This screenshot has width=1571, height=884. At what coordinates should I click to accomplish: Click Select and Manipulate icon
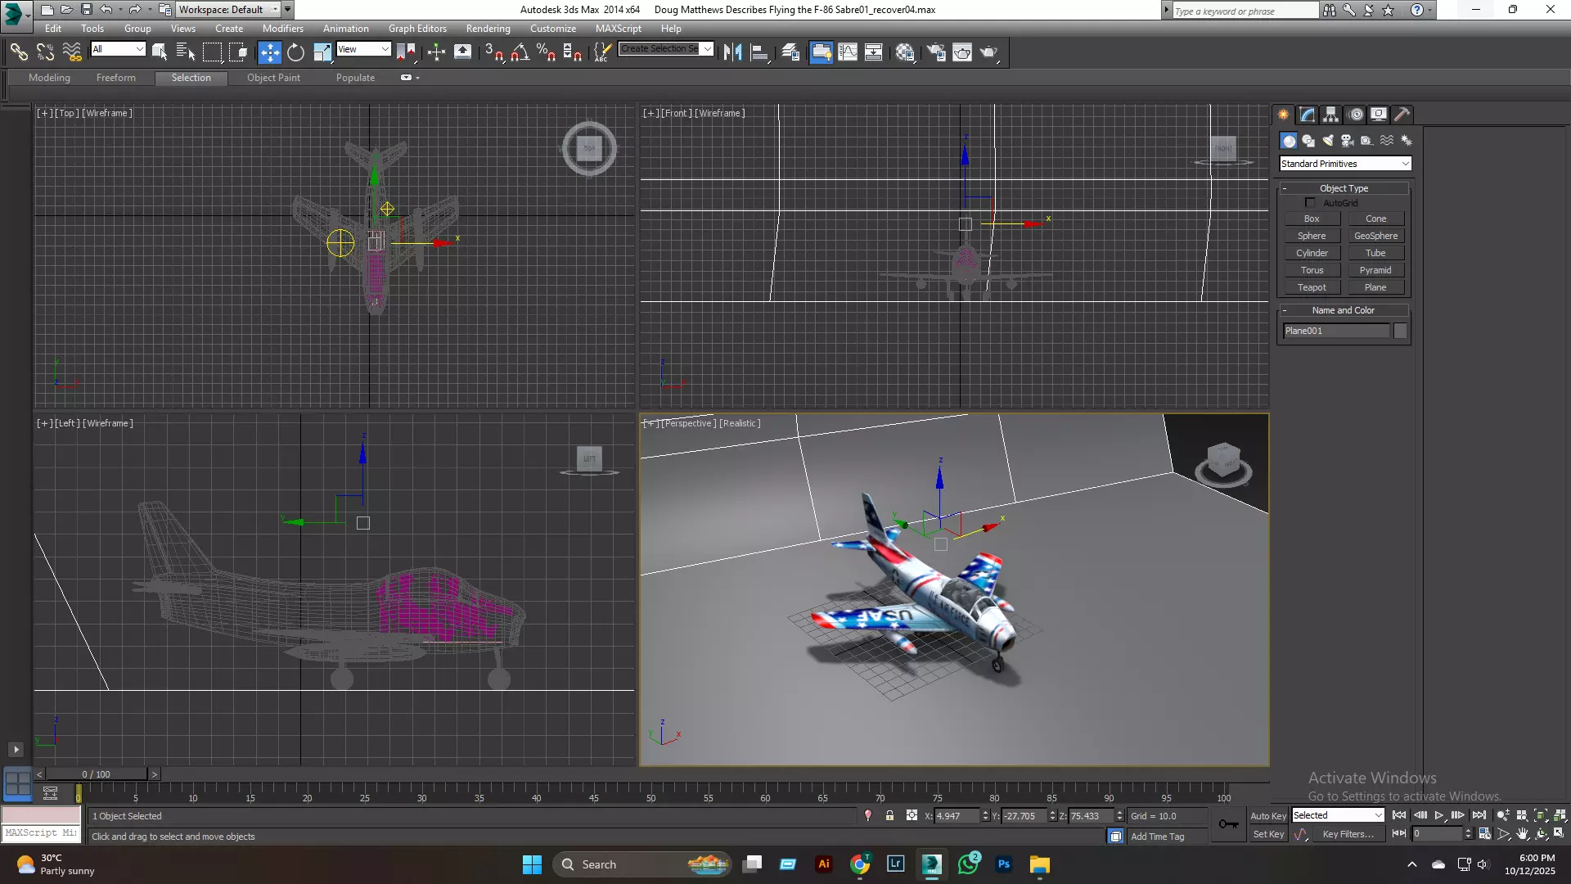pyautogui.click(x=436, y=52)
